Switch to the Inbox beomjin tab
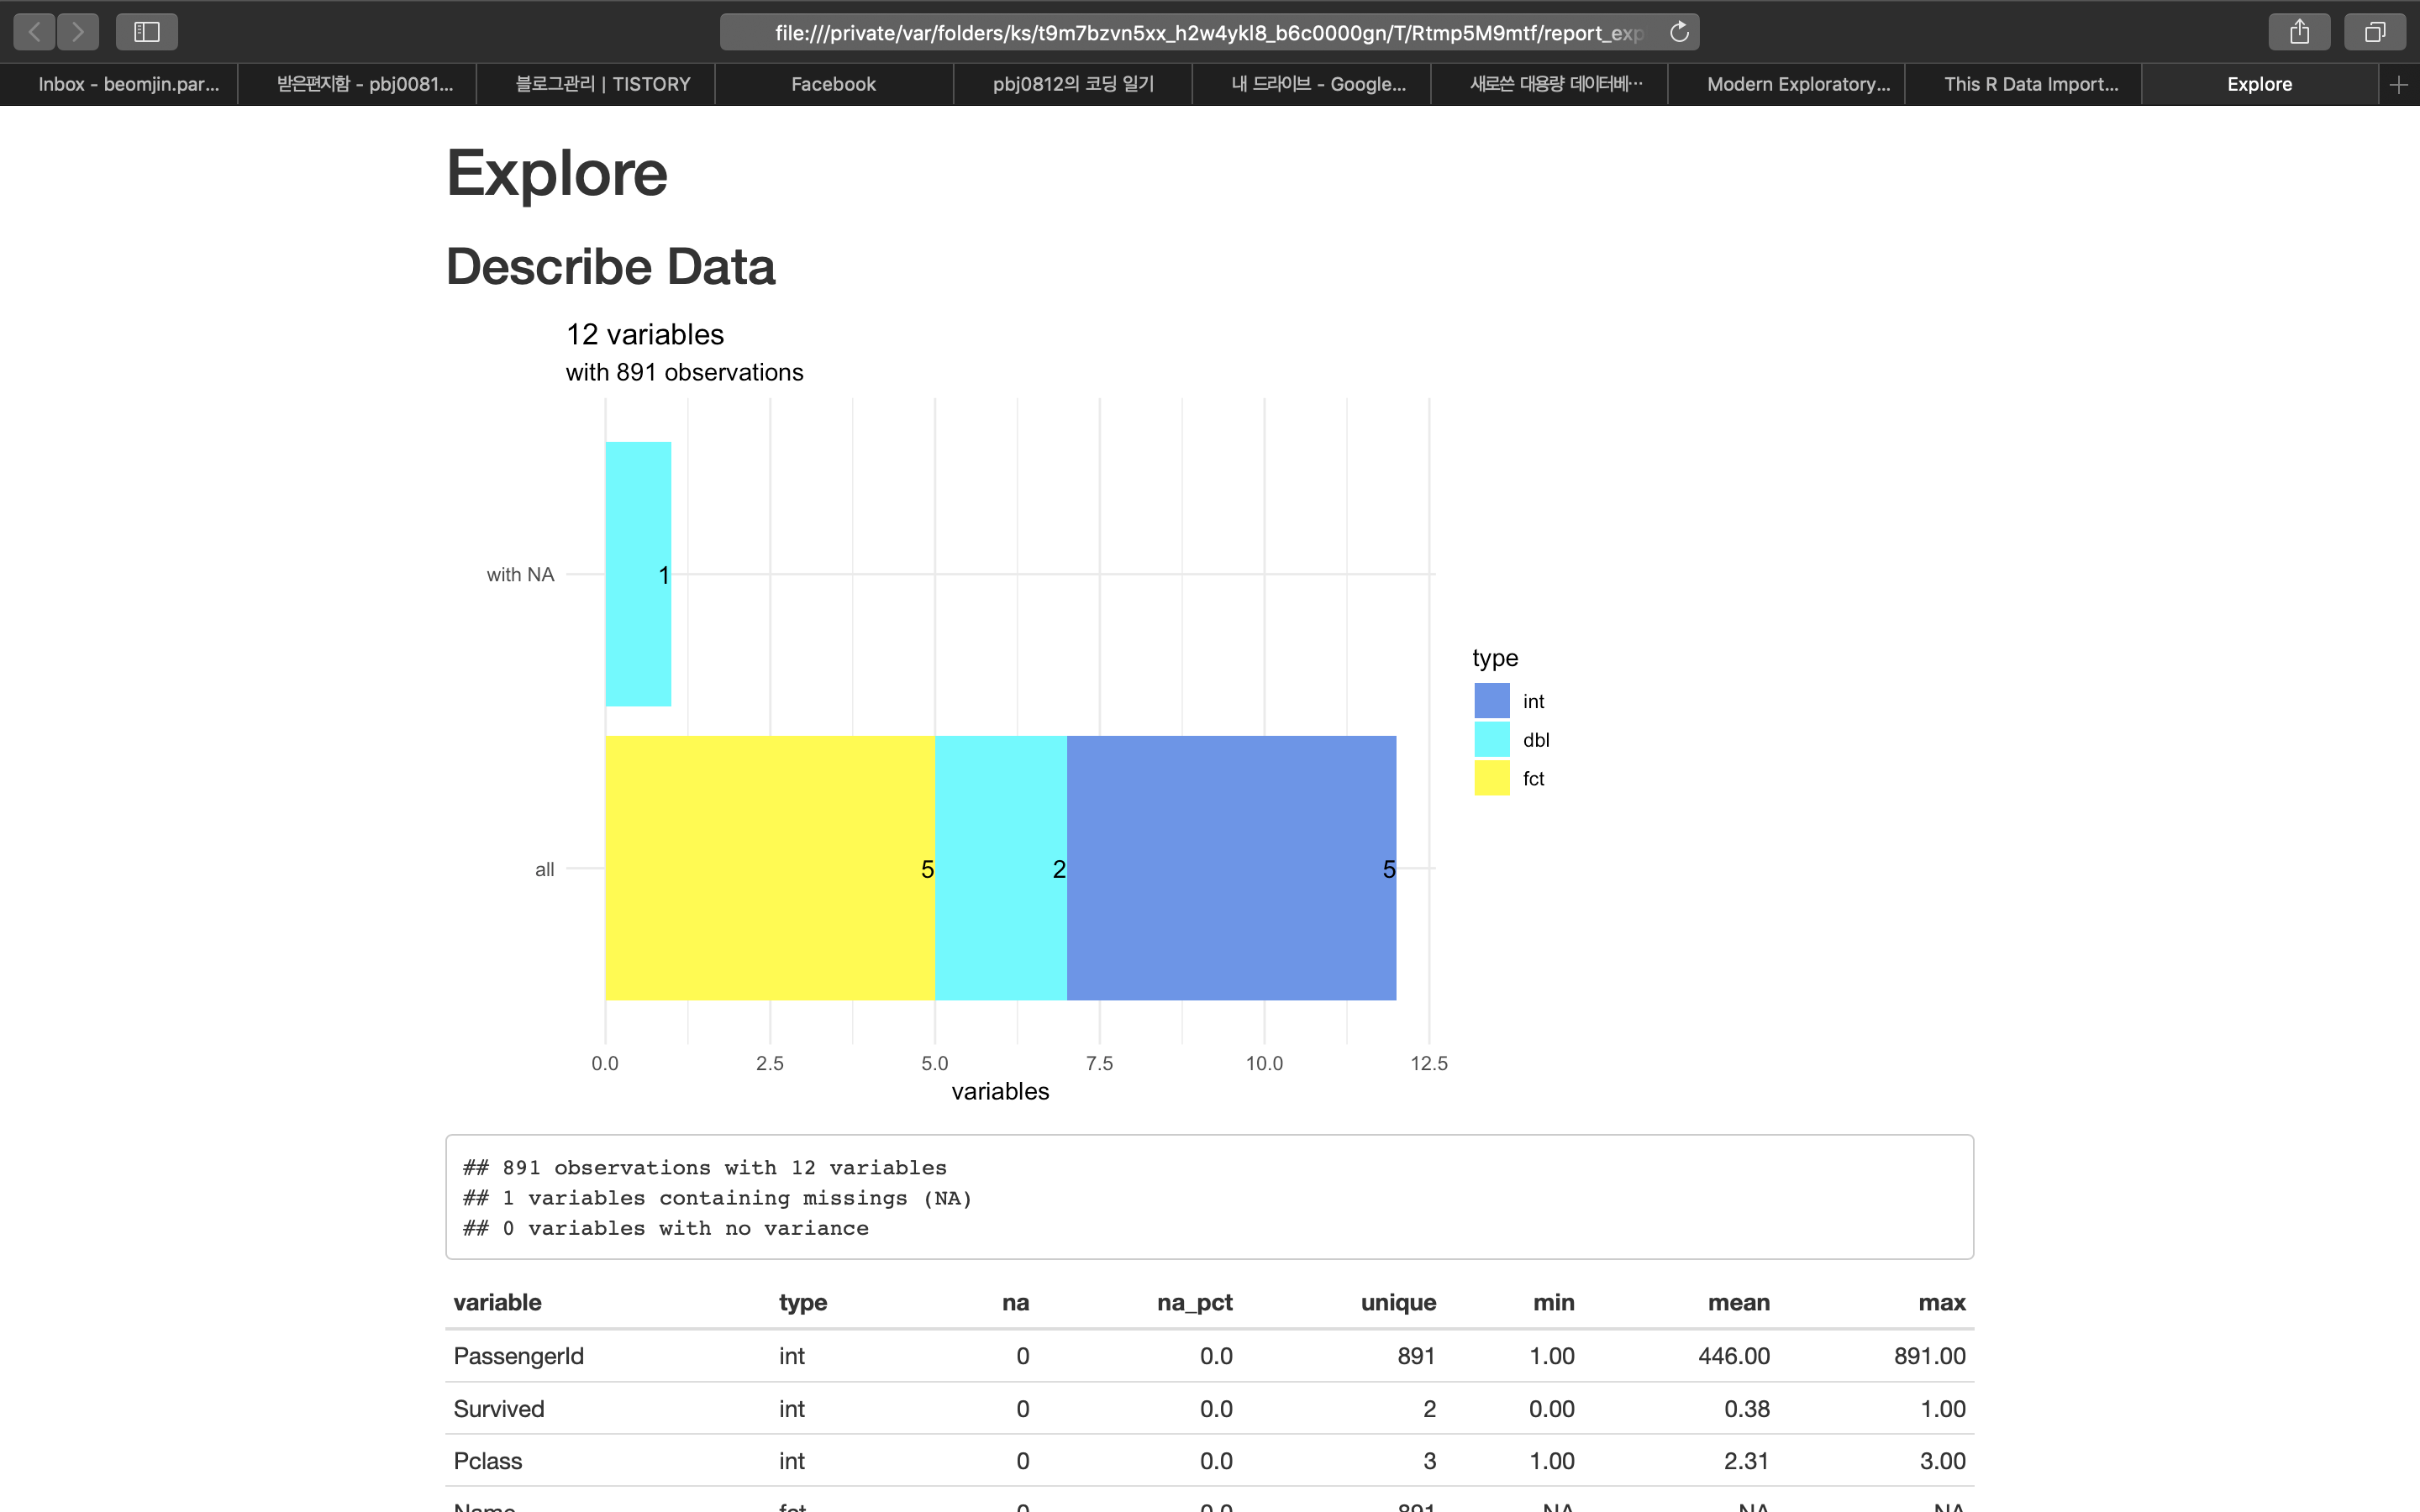The height and width of the screenshot is (1512, 2420). 128,85
